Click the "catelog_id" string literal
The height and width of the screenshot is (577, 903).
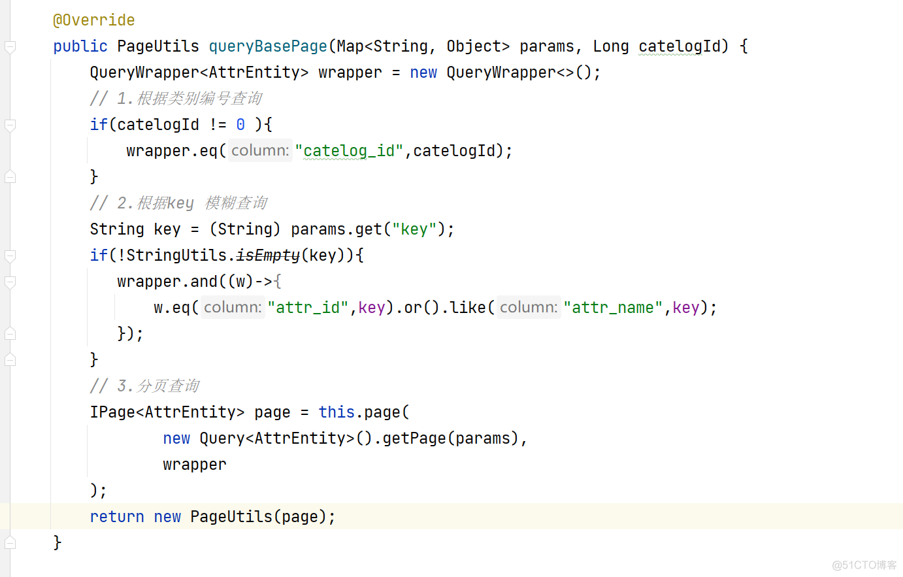coord(349,151)
